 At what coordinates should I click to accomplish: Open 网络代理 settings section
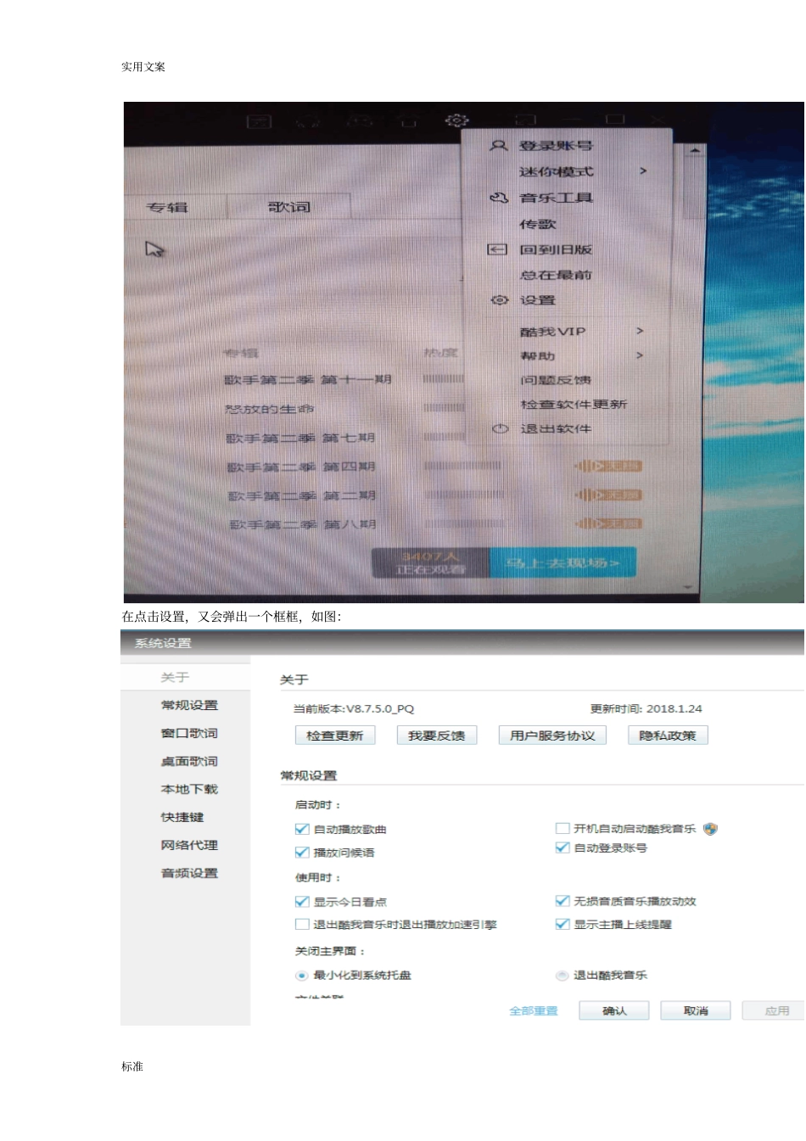(x=189, y=845)
